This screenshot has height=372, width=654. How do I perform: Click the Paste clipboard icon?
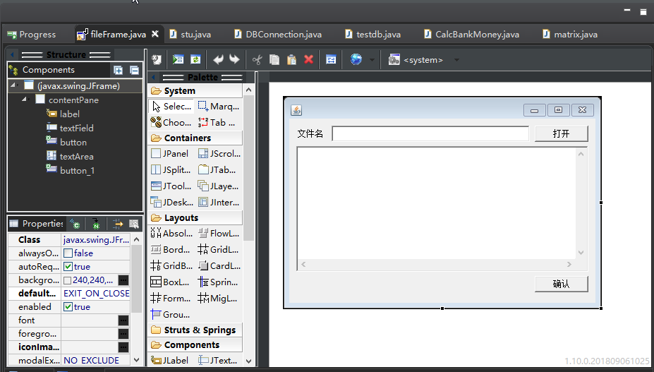291,60
